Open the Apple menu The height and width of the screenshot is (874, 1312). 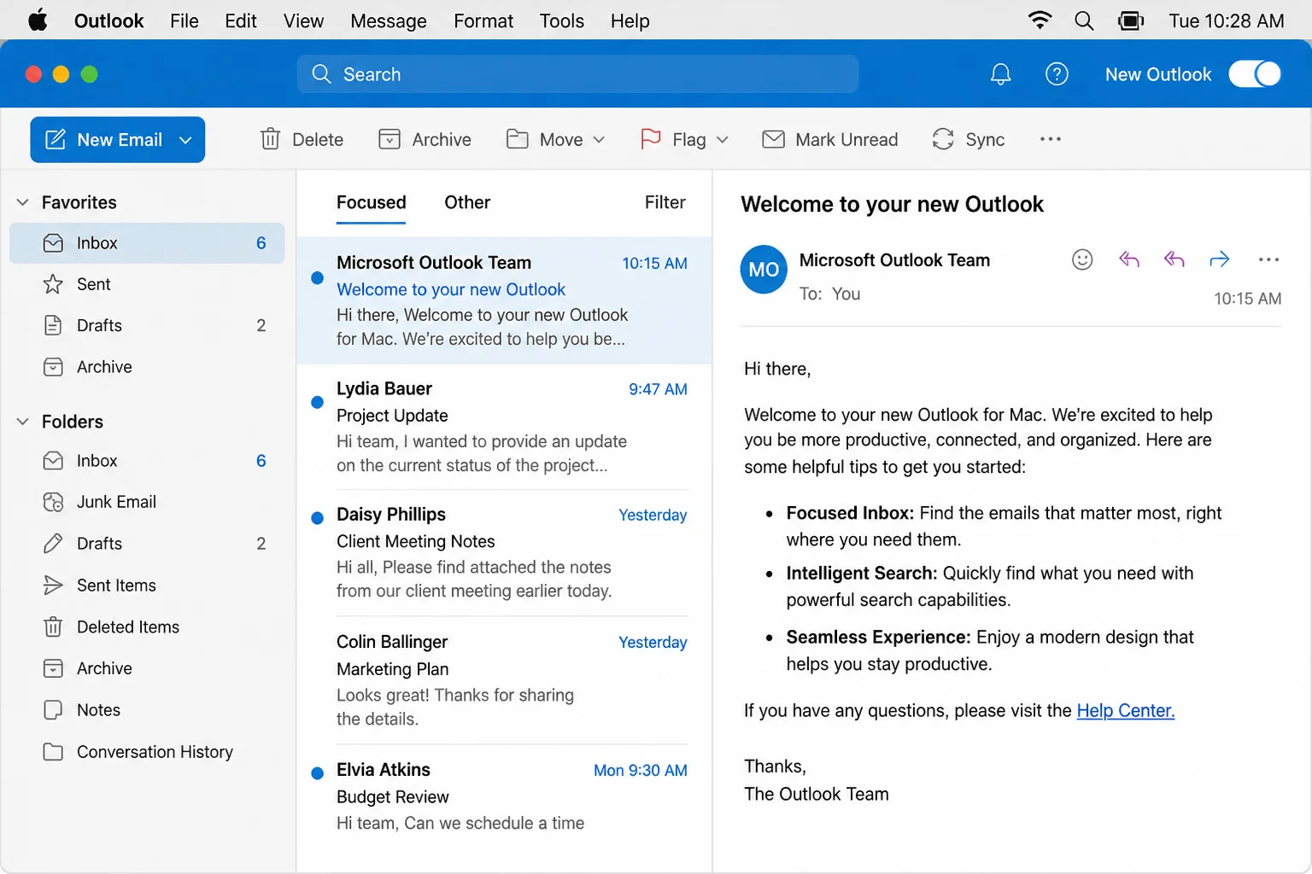point(38,20)
